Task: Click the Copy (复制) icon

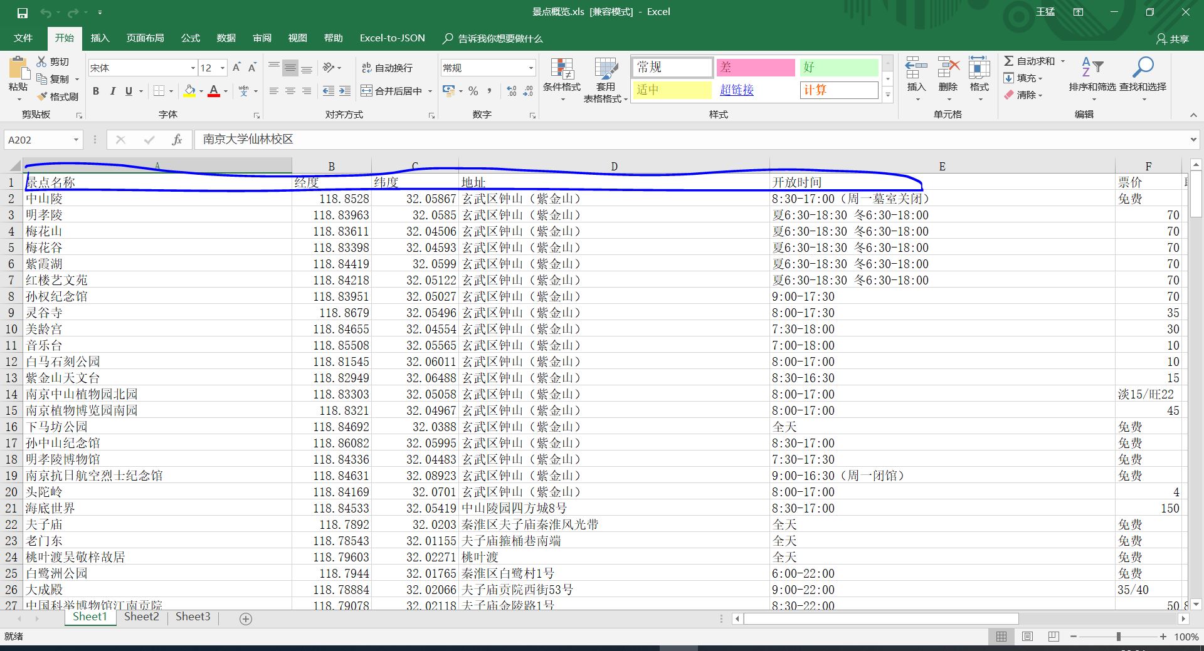Action: coord(42,79)
